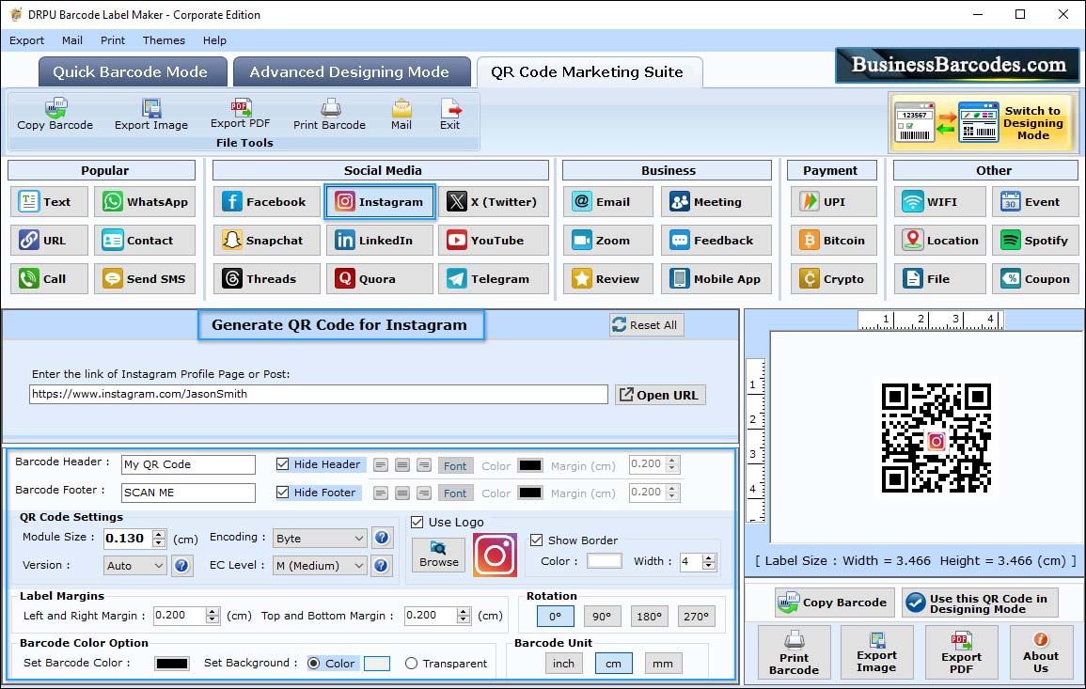Choose the Threads QR type
The width and height of the screenshot is (1086, 689).
click(267, 278)
